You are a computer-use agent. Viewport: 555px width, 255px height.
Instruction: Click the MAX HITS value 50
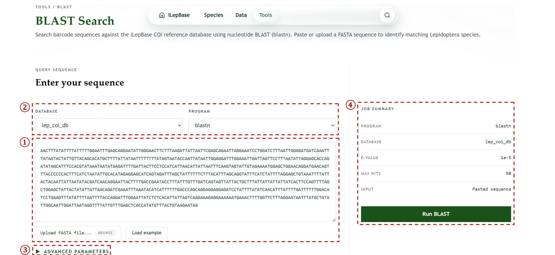point(508,173)
